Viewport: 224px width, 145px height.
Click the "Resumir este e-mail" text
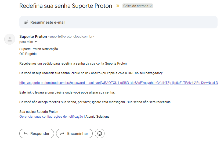(x=48, y=22)
